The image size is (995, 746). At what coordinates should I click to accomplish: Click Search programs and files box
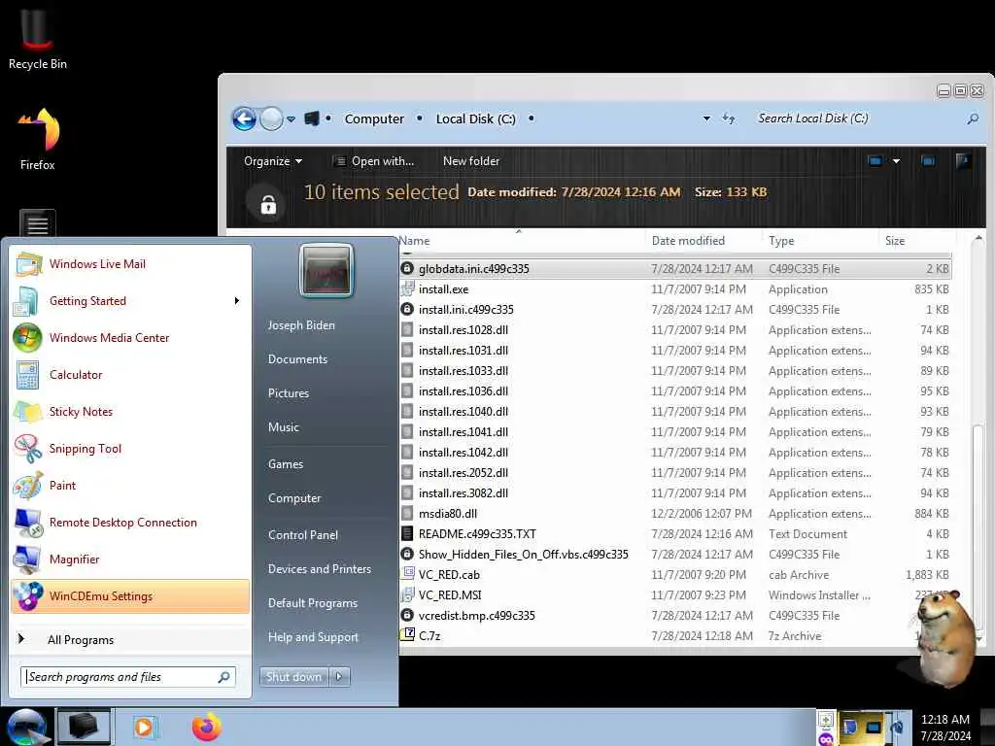pos(128,677)
